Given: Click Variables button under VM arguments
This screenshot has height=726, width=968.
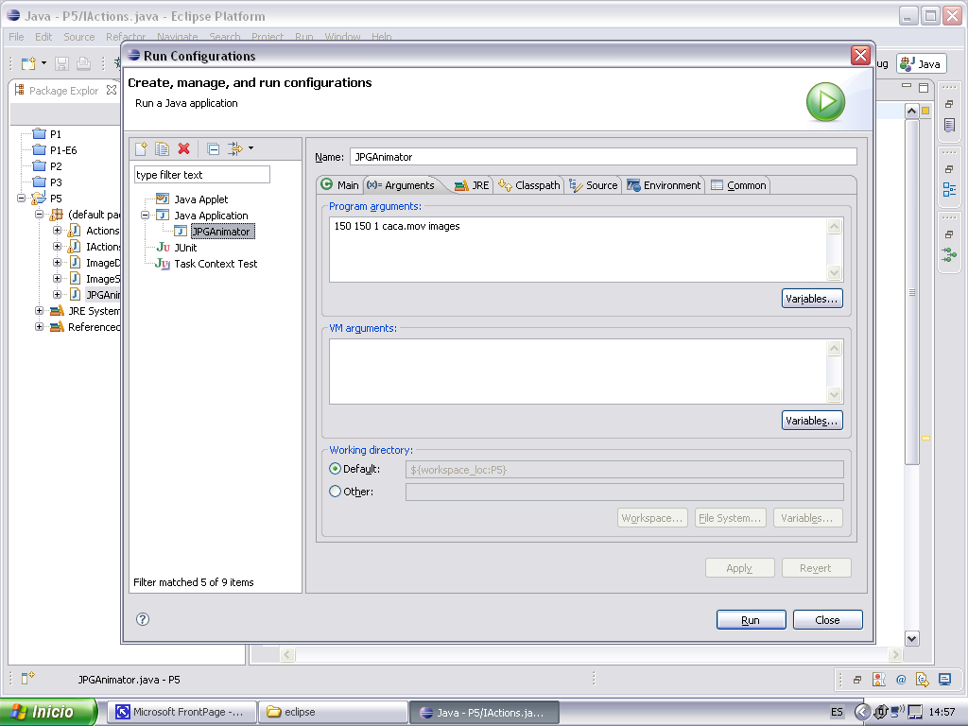Looking at the screenshot, I should point(812,421).
